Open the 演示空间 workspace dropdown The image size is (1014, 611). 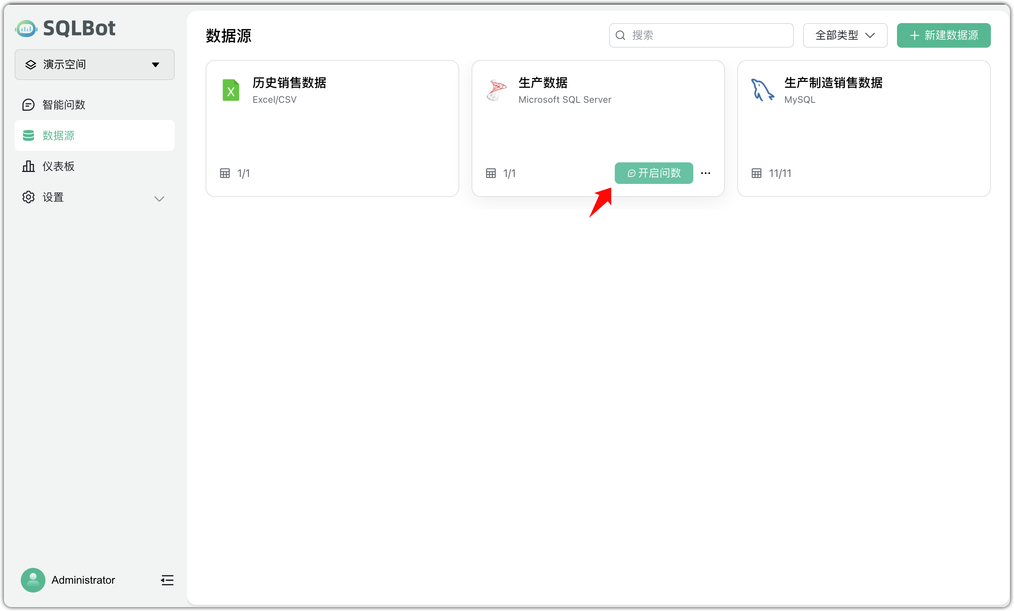pyautogui.click(x=94, y=65)
